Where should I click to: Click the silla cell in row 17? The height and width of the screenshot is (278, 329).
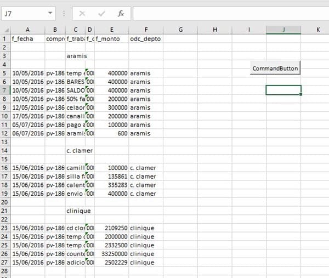pos(75,177)
